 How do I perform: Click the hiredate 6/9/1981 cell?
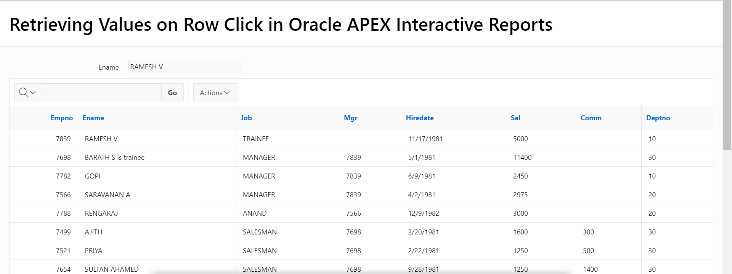pos(453,176)
